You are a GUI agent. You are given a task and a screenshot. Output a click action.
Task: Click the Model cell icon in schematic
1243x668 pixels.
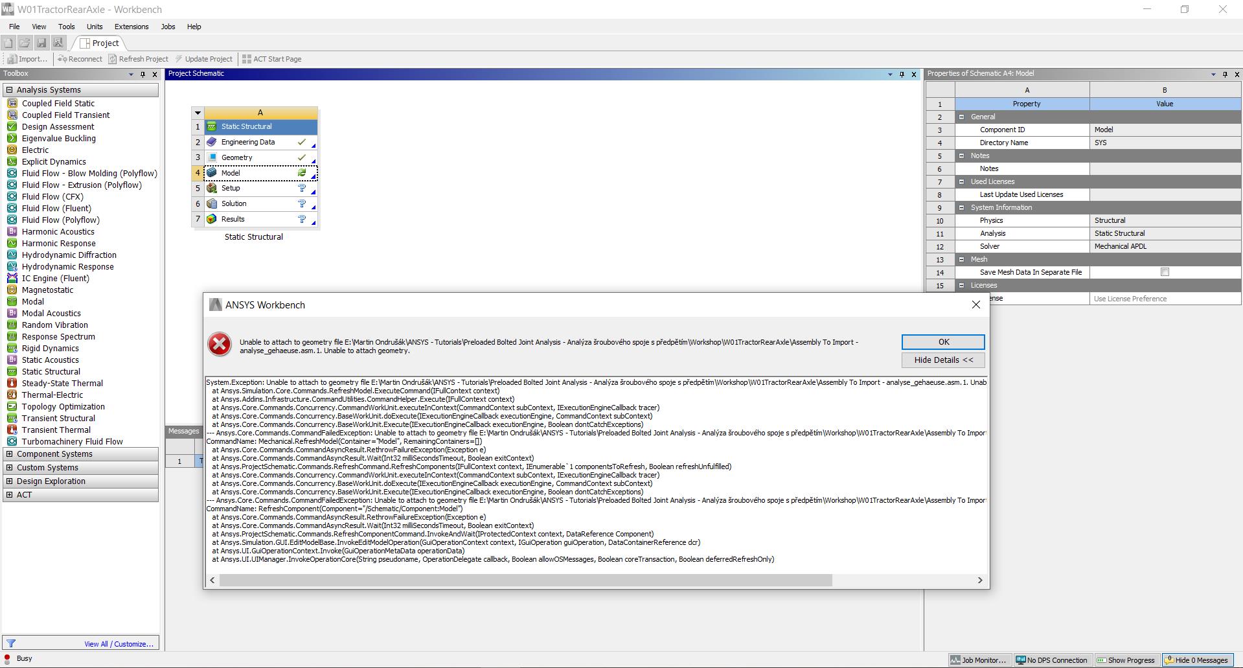(x=212, y=173)
